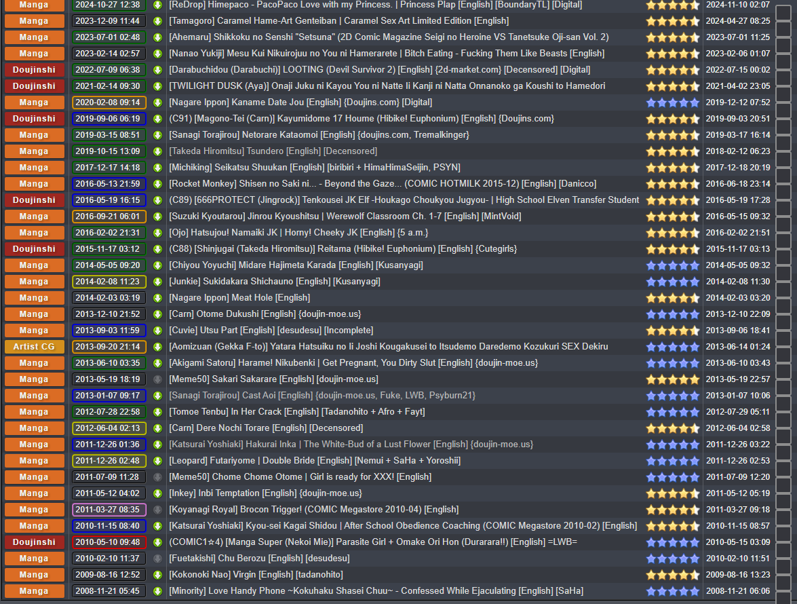This screenshot has height=604, width=797.
Task: Click the blue-bordered date 2010-11-15 08:40
Action: [x=109, y=526]
